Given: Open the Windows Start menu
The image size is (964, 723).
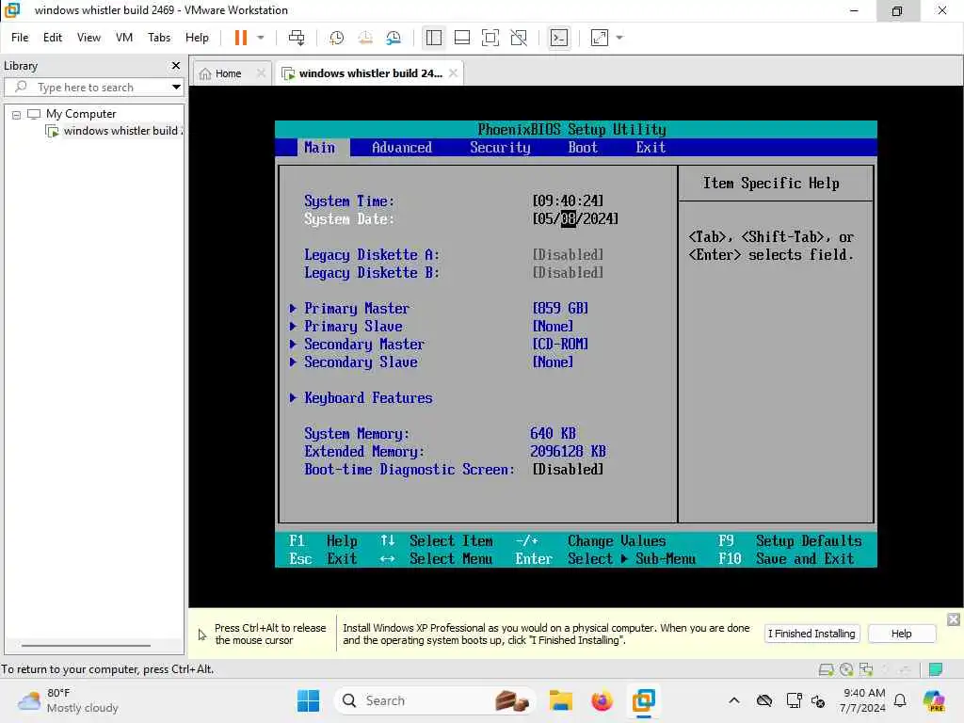Looking at the screenshot, I should 308,700.
